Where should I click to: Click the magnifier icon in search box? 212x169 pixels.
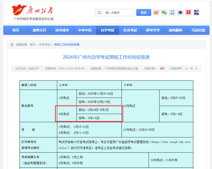click(100, 13)
